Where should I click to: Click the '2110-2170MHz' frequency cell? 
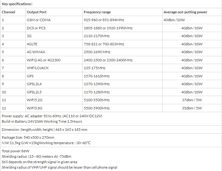97,36
